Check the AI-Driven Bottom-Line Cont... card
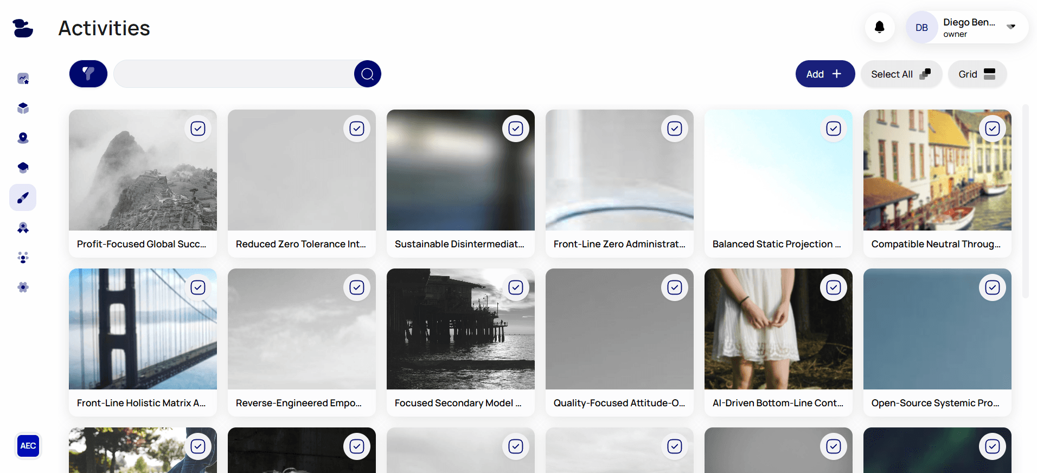The image size is (1037, 473). click(x=834, y=287)
